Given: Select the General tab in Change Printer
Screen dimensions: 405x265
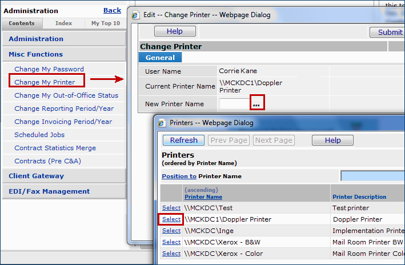Looking at the screenshot, I should (x=160, y=58).
